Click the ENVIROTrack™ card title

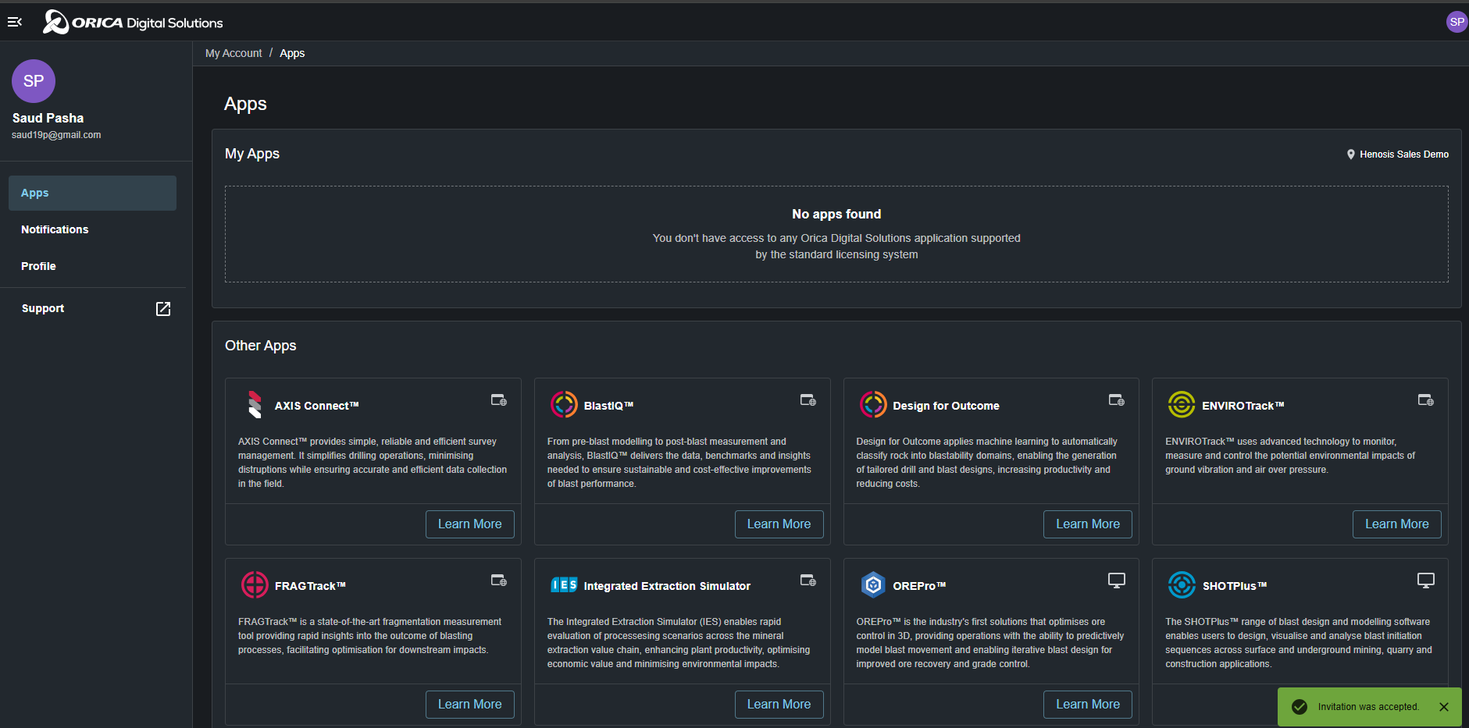coord(1243,406)
